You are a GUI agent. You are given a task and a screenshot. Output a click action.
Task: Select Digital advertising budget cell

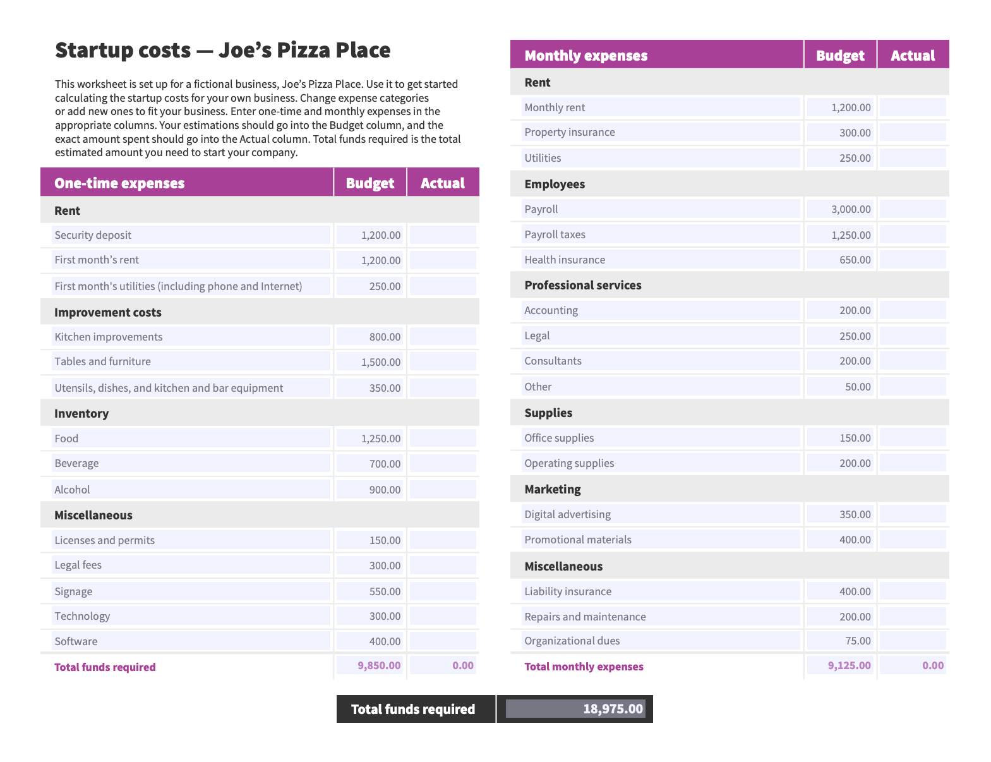[x=841, y=514]
